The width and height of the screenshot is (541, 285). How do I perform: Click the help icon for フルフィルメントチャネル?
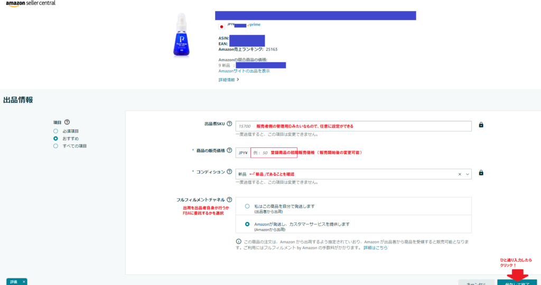point(229,200)
